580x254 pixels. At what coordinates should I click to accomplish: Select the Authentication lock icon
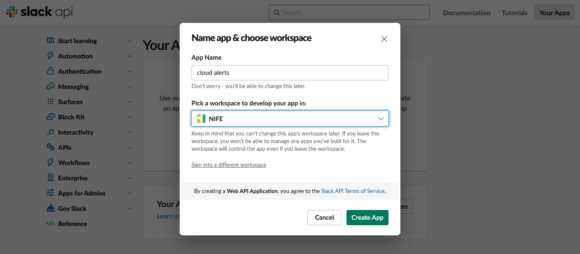point(51,71)
